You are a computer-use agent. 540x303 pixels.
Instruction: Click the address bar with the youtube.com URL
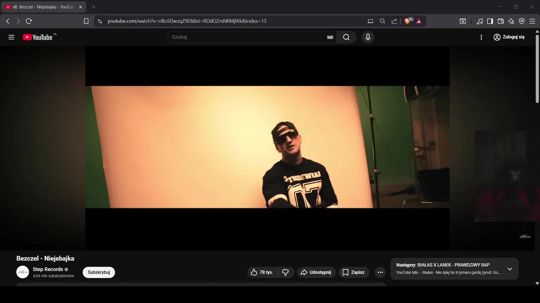187,21
